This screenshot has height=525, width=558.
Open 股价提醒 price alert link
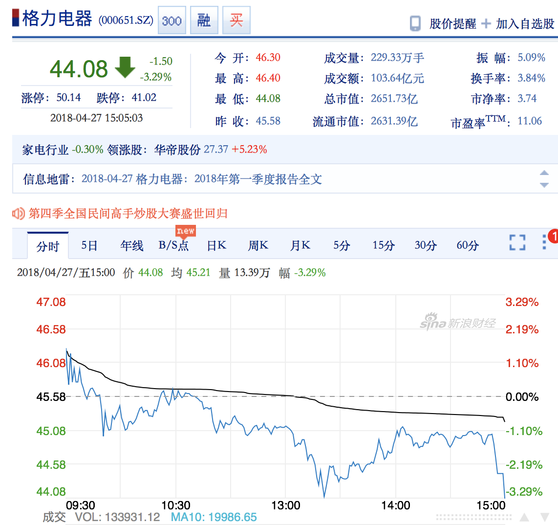pyautogui.click(x=452, y=24)
